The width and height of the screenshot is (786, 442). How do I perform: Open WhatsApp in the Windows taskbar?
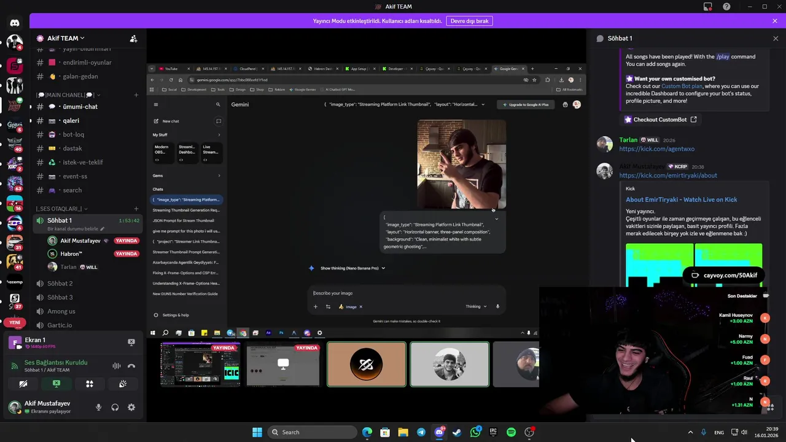(475, 432)
